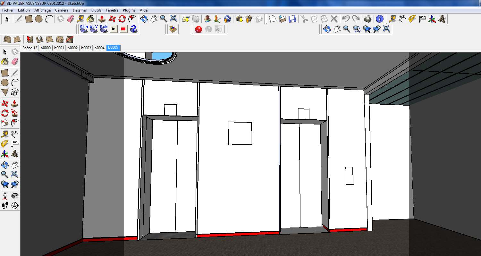Open the Plugins menu
This screenshot has height=256, width=481.
click(x=129, y=10)
